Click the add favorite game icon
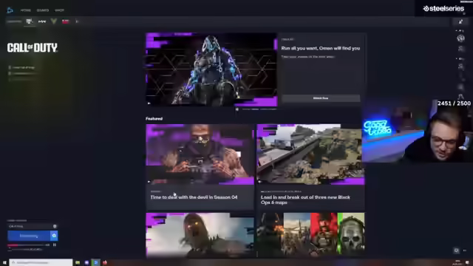 tap(77, 21)
